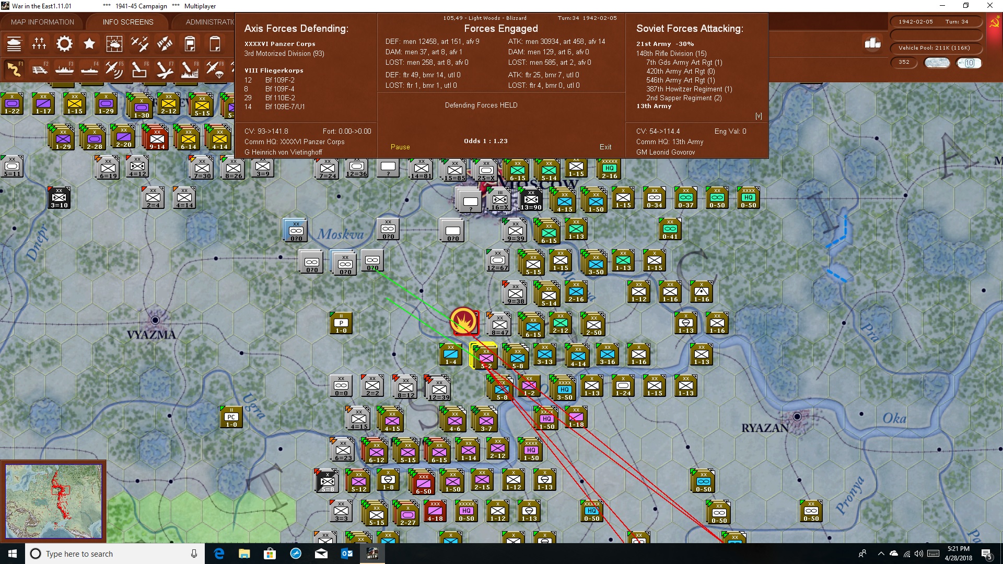Expand the Soviet forces list [v] arrow
Viewport: 1003px width, 564px height.
759,116
